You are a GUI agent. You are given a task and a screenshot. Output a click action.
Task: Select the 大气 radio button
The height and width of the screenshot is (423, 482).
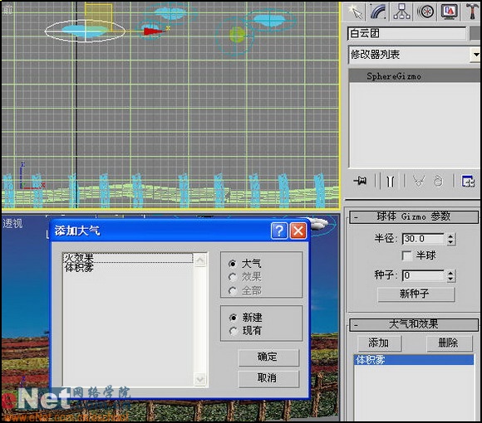[233, 264]
